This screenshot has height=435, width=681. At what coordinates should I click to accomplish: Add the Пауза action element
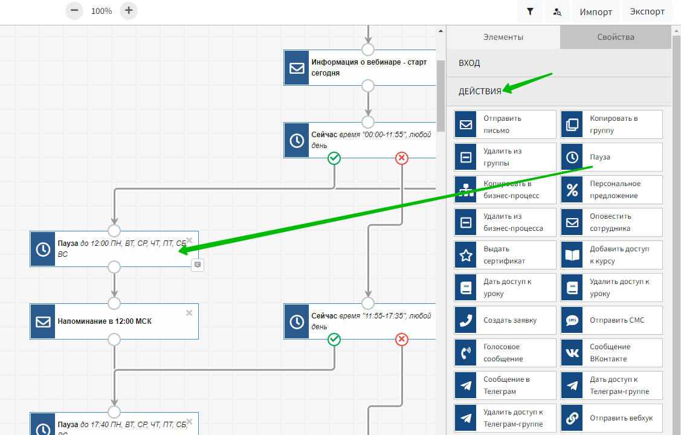[611, 157]
